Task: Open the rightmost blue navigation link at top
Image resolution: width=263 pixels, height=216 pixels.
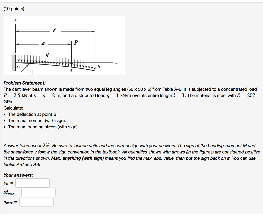Action: coord(70,1)
